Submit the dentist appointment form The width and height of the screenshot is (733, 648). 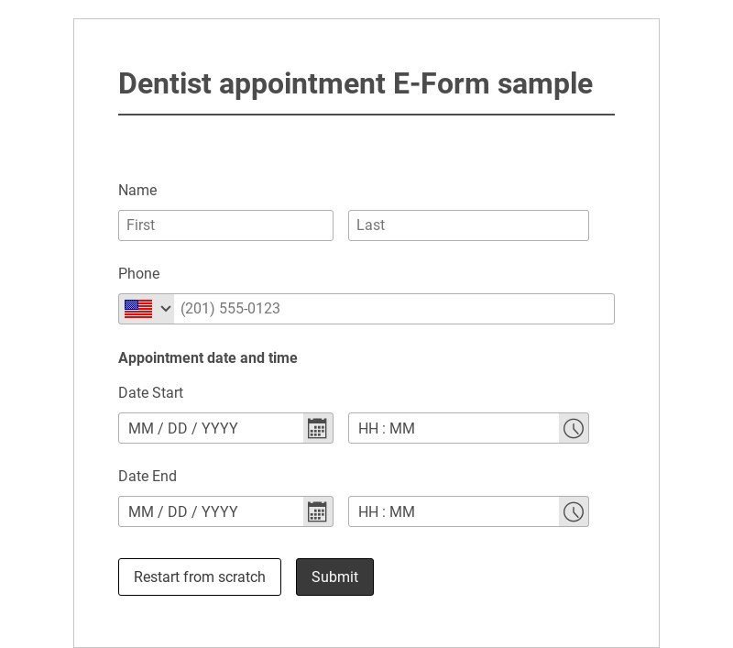tap(334, 577)
